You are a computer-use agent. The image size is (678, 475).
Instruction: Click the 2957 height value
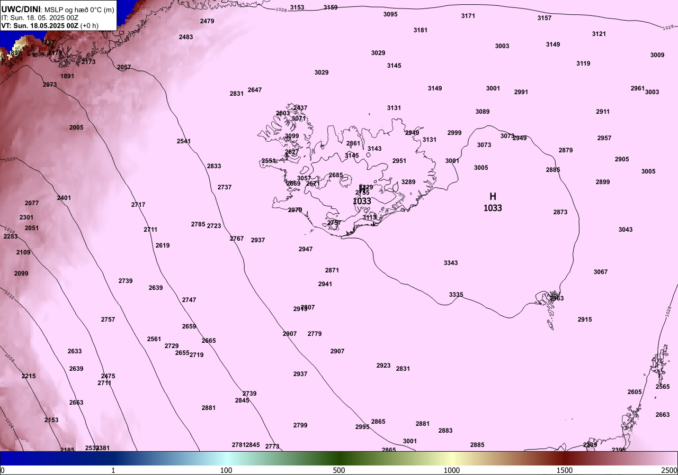point(604,138)
